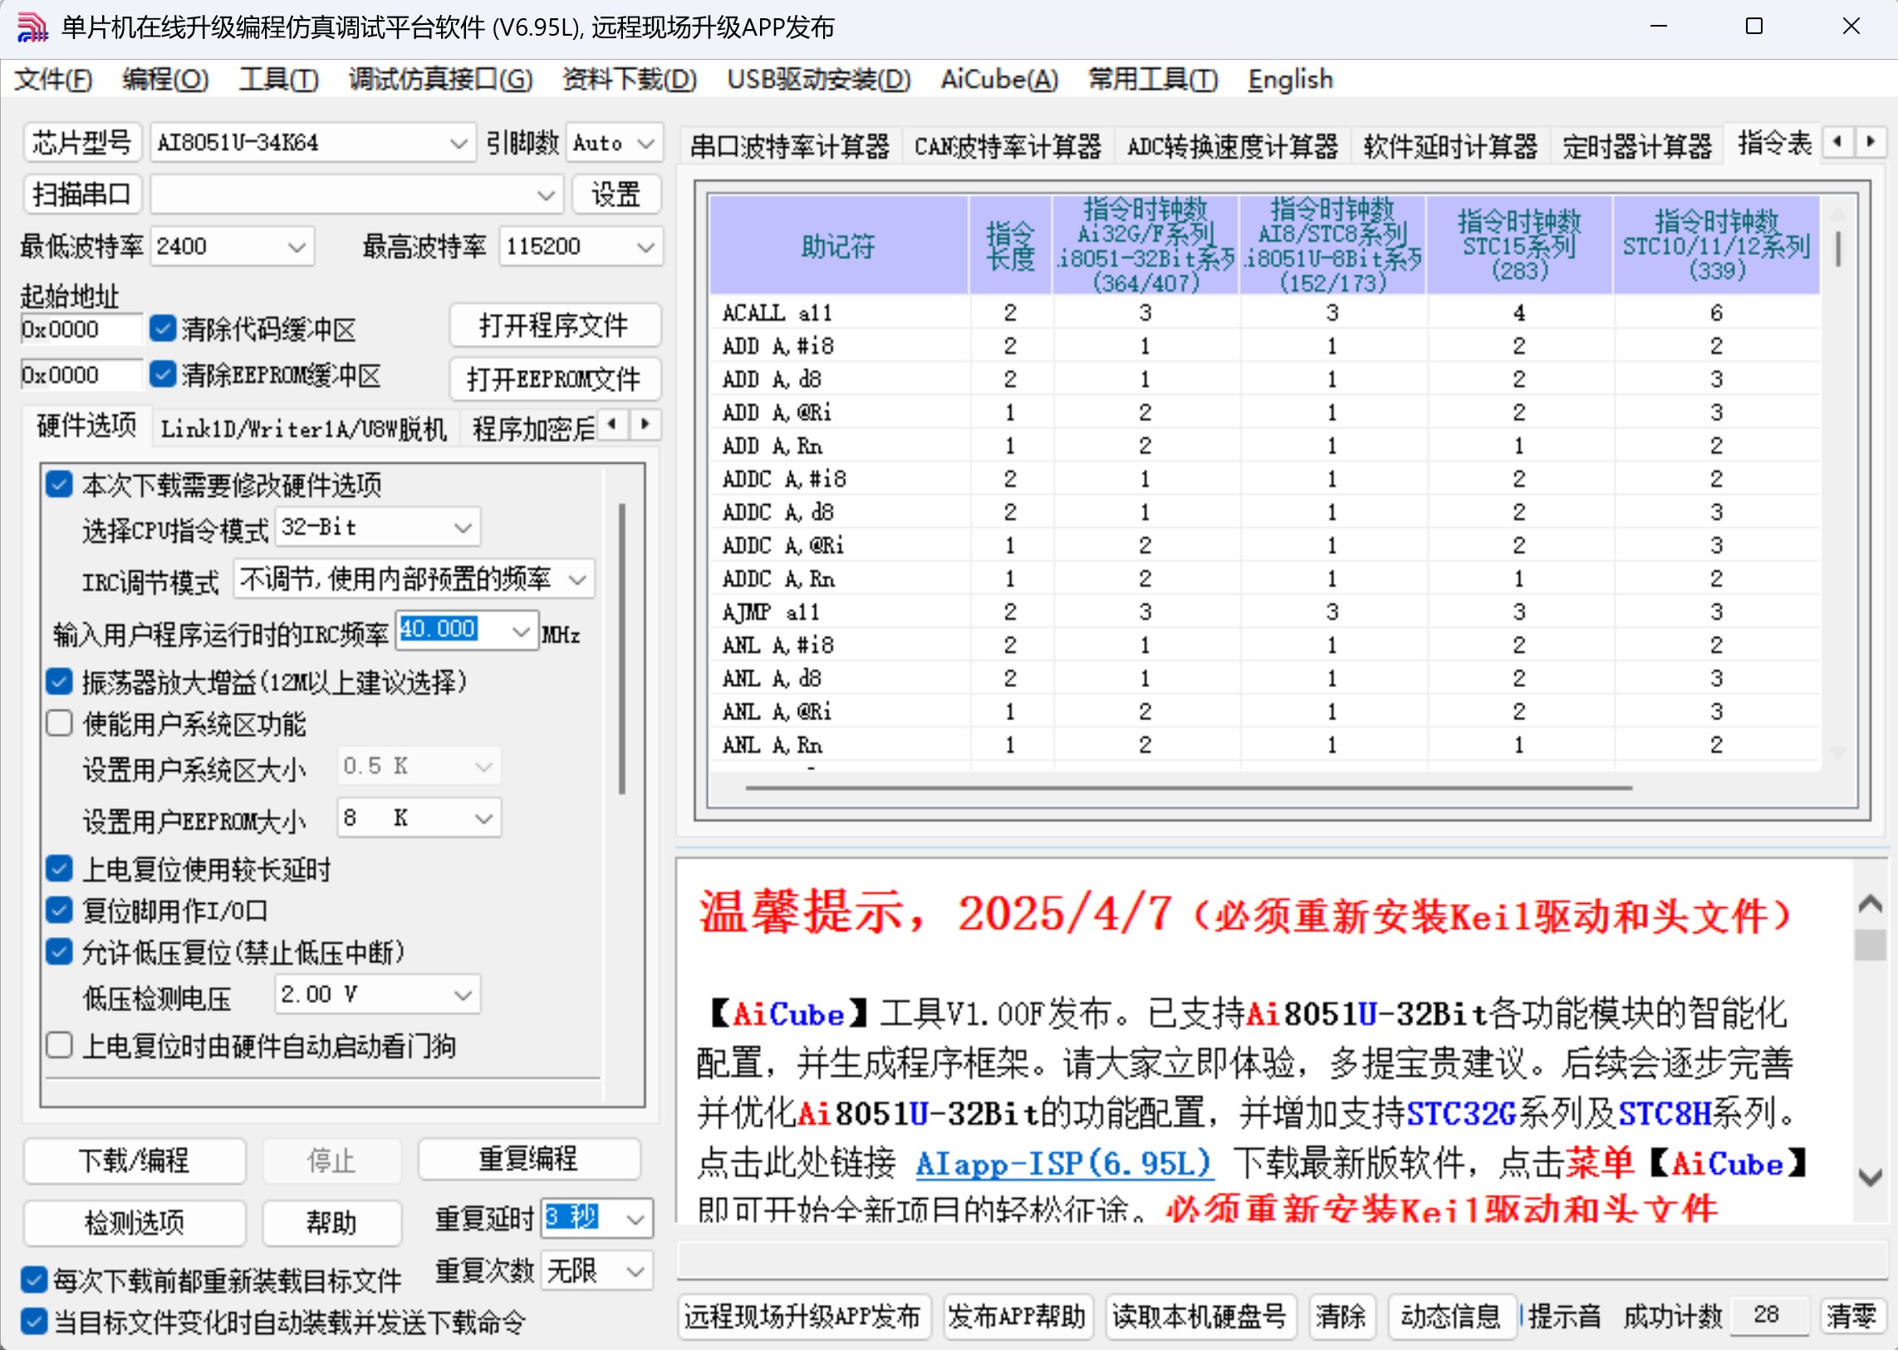Toggle 允许低压复位 checkbox
This screenshot has height=1350, width=1898.
59,952
